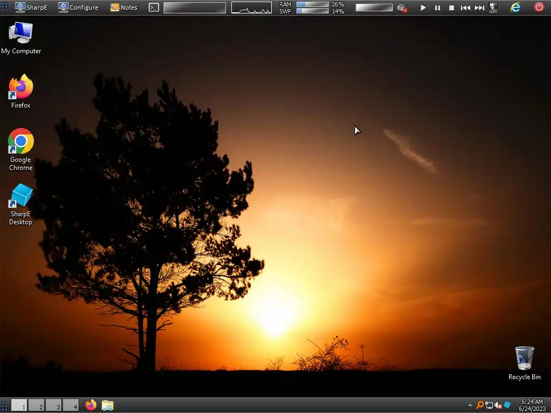This screenshot has width=551, height=413.
Task: Skip to next track
Action: pyautogui.click(x=479, y=8)
